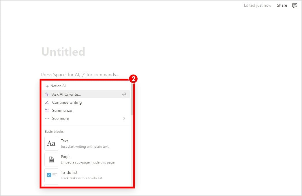The height and width of the screenshot is (196, 302).
Task: Click the 'Basic blocks' section label
Action: click(x=54, y=132)
